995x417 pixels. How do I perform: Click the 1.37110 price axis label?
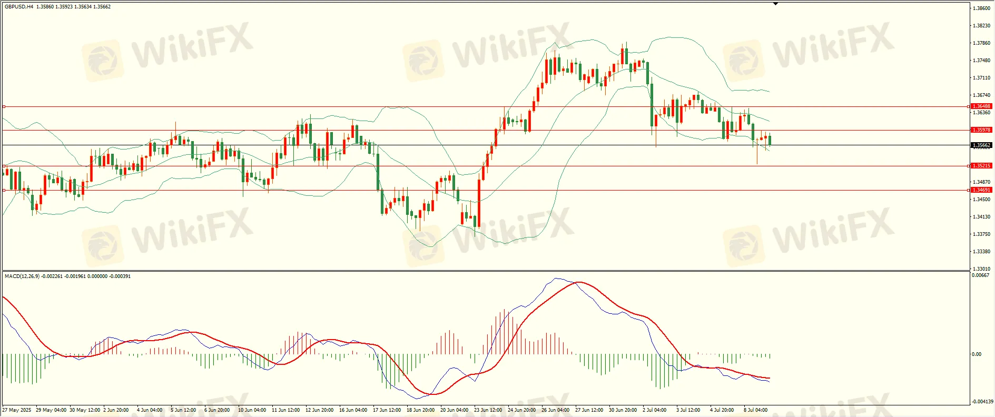[981, 78]
